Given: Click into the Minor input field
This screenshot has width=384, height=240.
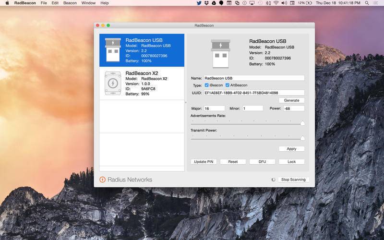Looking at the screenshot, I should coord(253,108).
